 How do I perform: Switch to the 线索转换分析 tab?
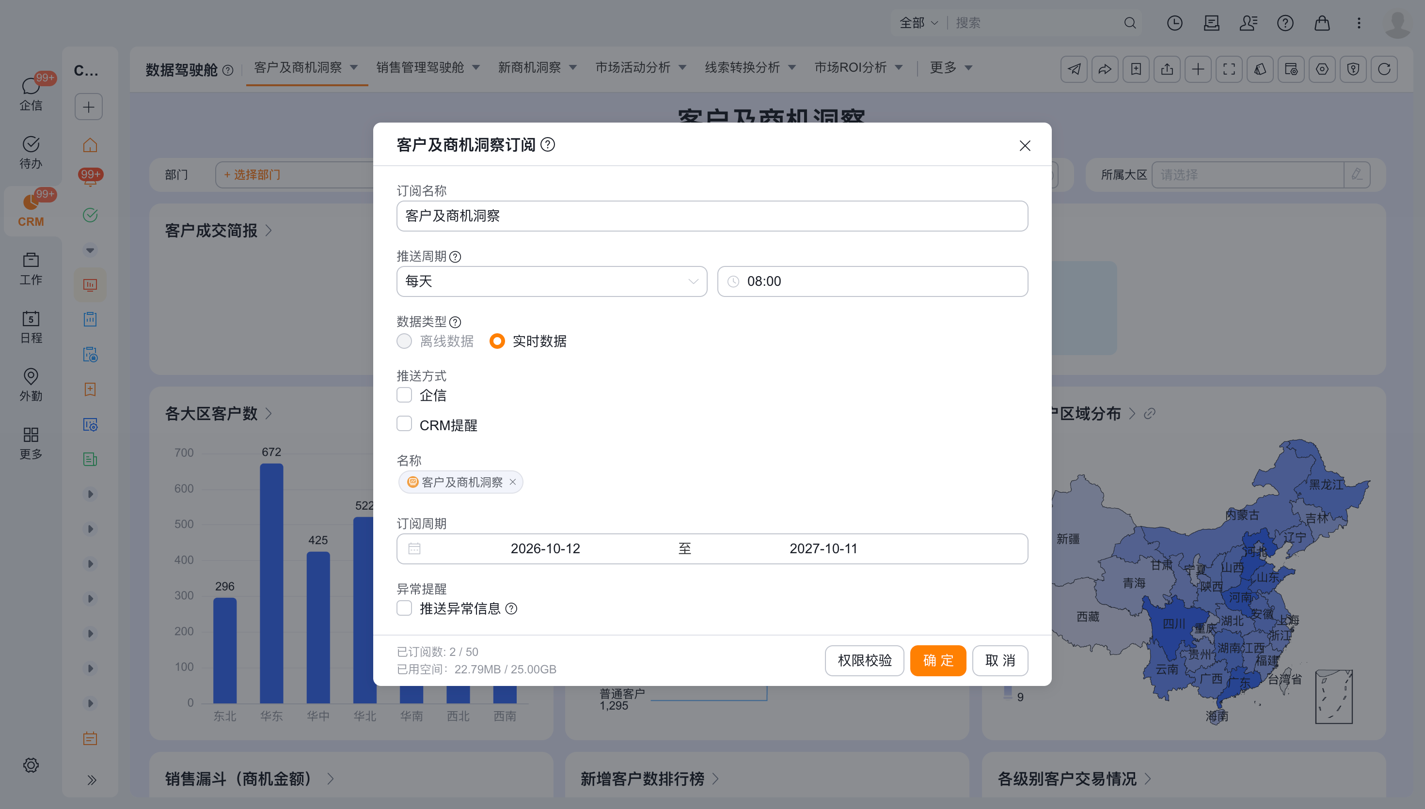743,68
